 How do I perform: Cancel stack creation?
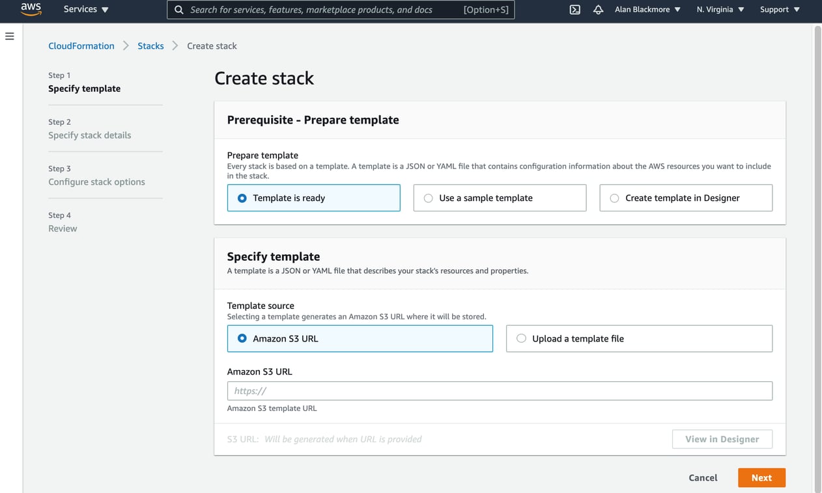pos(703,477)
